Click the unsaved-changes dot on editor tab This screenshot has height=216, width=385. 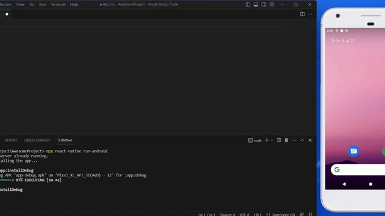tap(7, 14)
